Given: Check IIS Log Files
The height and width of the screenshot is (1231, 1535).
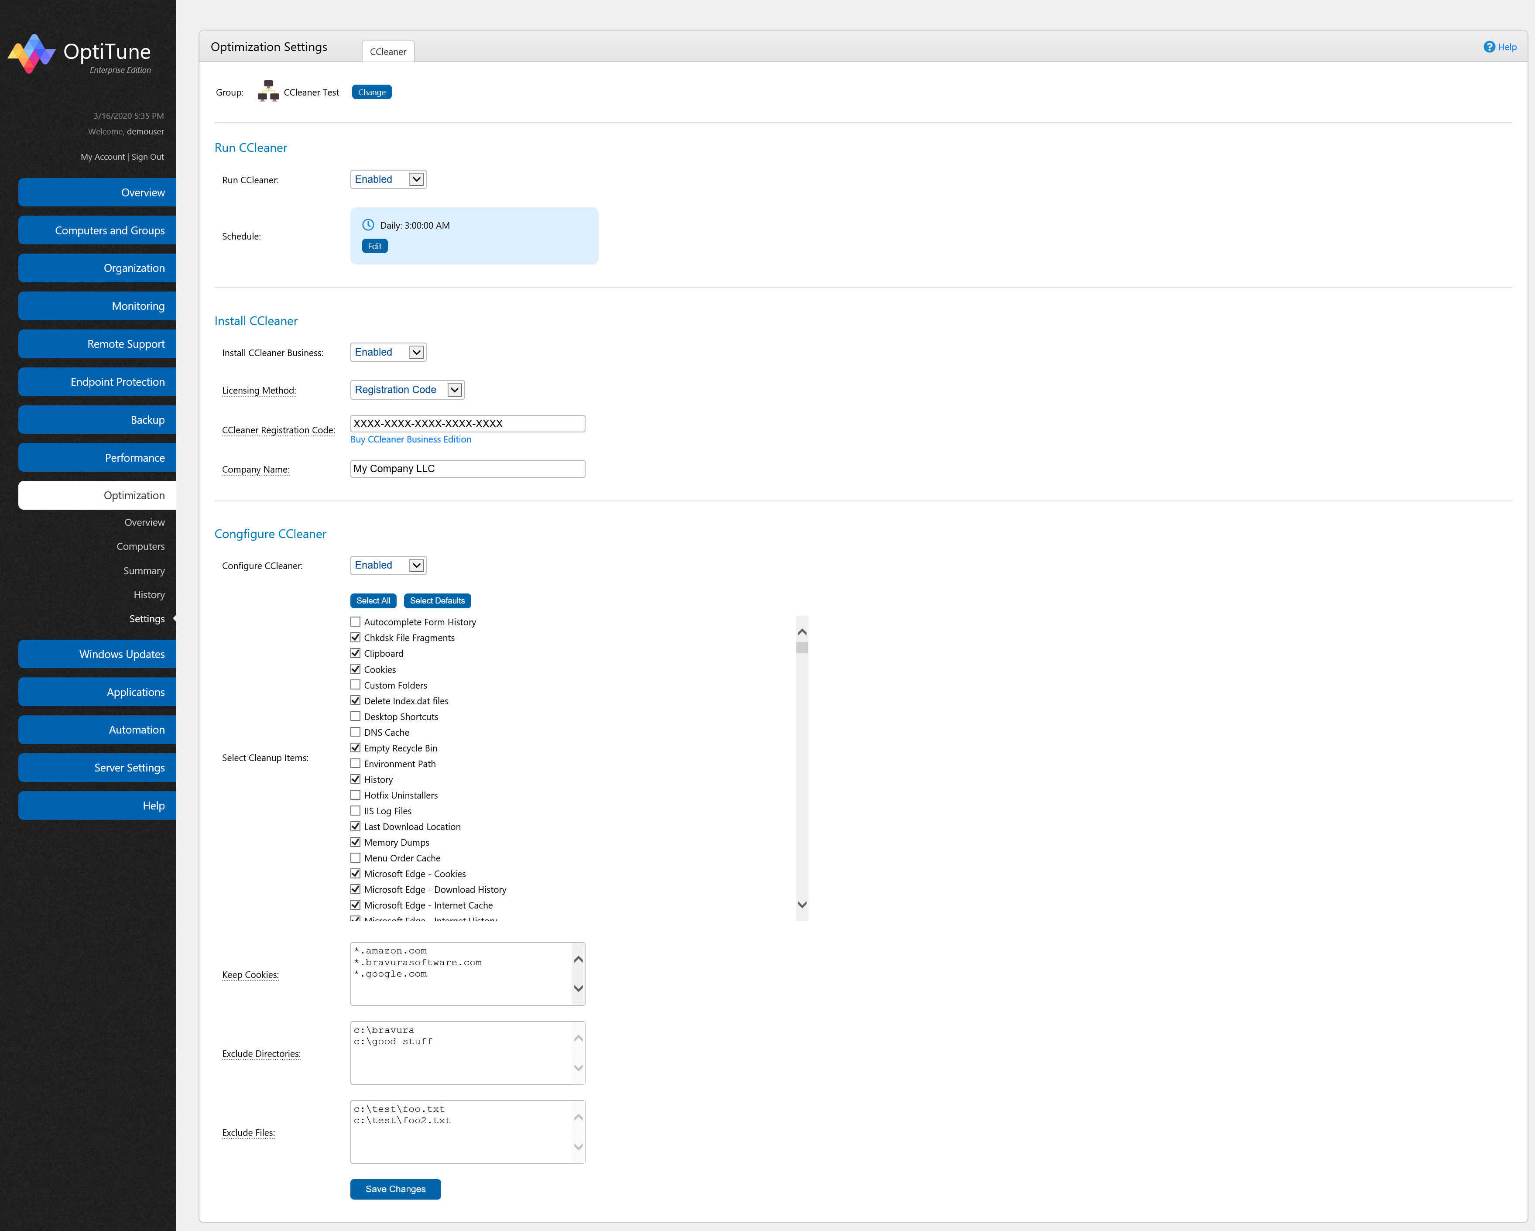Looking at the screenshot, I should tap(355, 810).
